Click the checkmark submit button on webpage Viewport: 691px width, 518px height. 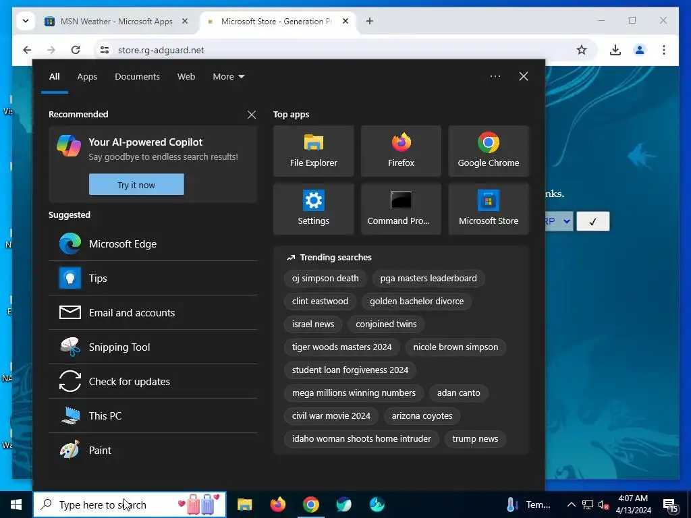point(592,221)
